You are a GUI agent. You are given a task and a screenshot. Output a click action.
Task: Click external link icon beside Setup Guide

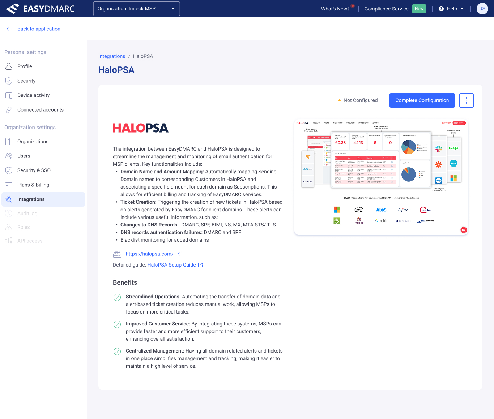[x=200, y=265]
